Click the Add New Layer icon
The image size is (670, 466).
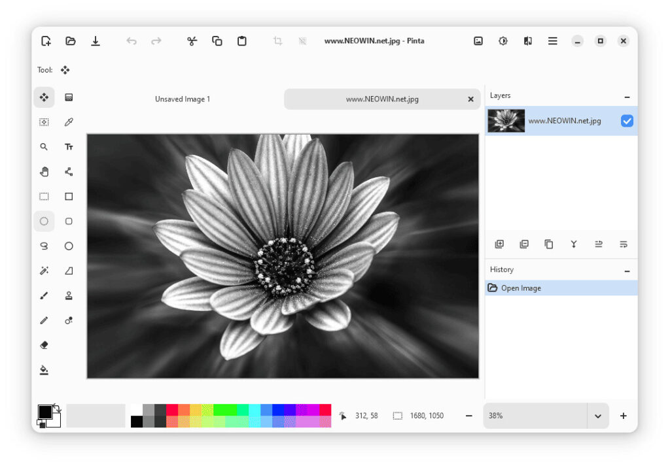(x=499, y=244)
